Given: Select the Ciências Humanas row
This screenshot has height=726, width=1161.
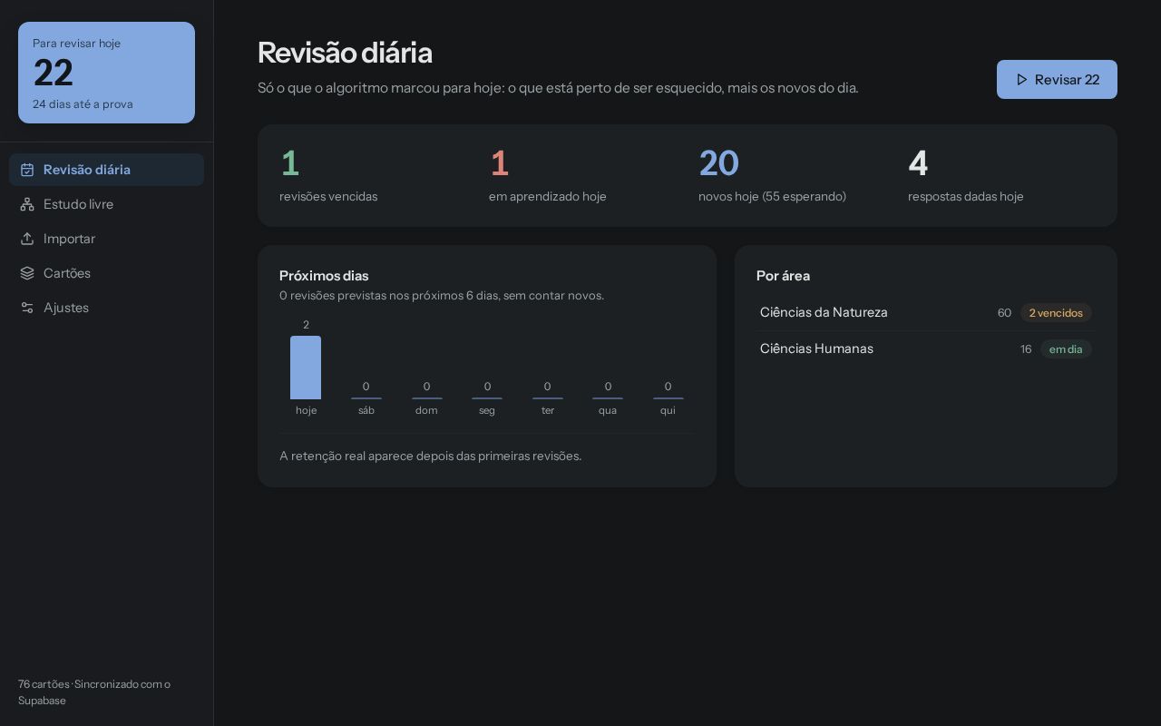Looking at the screenshot, I should tap(926, 349).
